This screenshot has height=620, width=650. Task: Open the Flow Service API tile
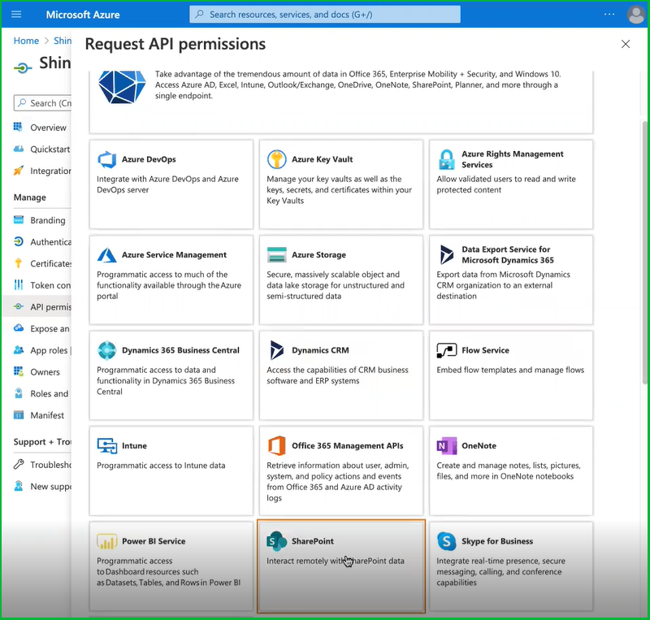click(x=511, y=375)
